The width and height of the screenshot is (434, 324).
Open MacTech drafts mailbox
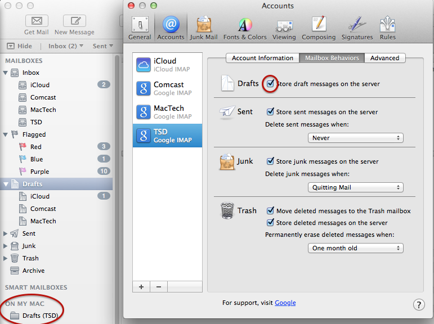[x=56, y=221]
